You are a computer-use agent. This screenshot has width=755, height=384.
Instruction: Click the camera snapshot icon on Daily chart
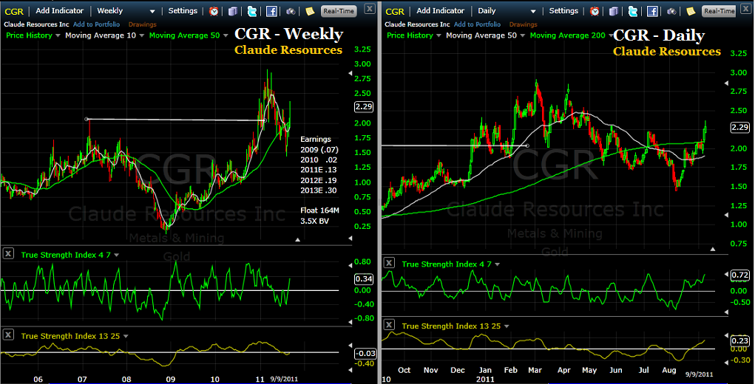pyautogui.click(x=671, y=10)
